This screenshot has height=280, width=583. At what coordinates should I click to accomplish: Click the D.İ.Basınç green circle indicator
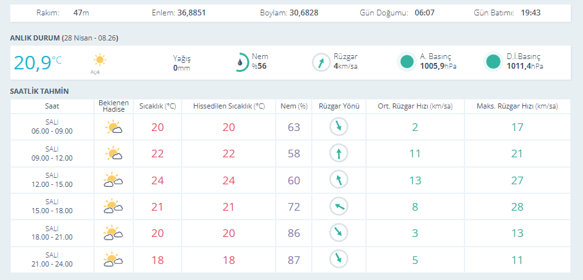point(493,62)
